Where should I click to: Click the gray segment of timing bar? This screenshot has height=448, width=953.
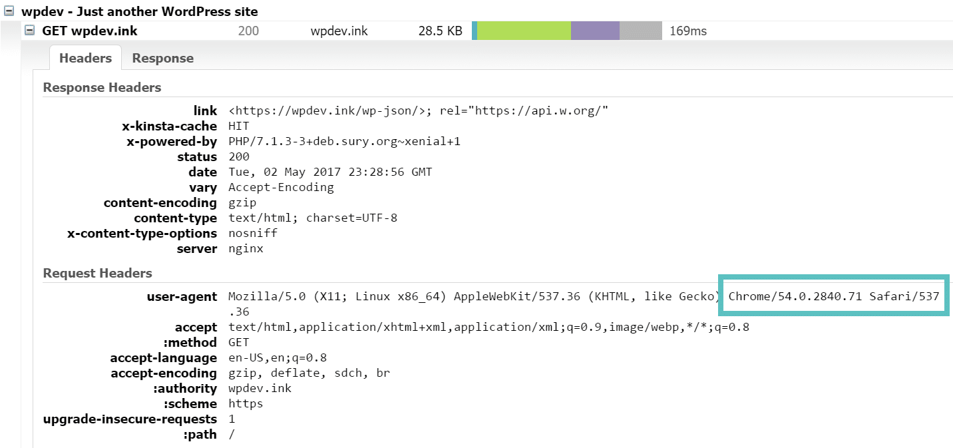pos(640,31)
